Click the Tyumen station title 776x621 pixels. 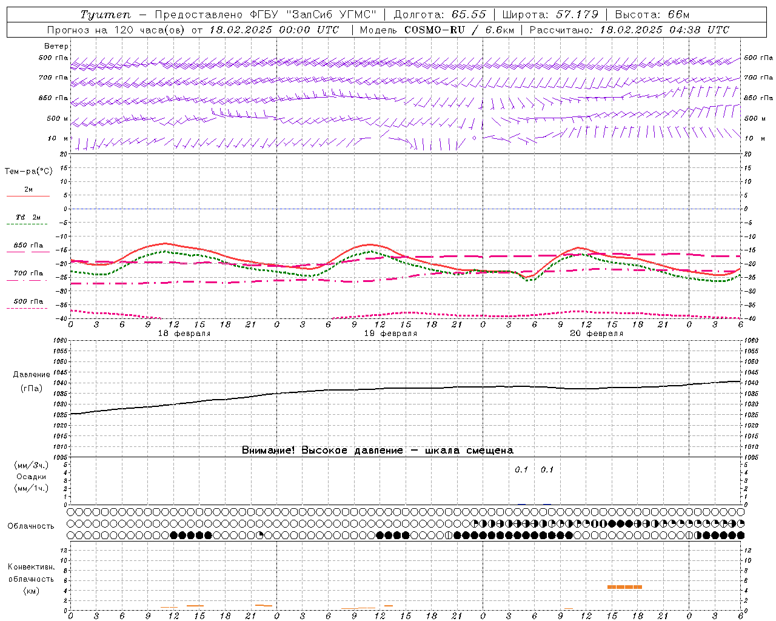click(x=105, y=15)
